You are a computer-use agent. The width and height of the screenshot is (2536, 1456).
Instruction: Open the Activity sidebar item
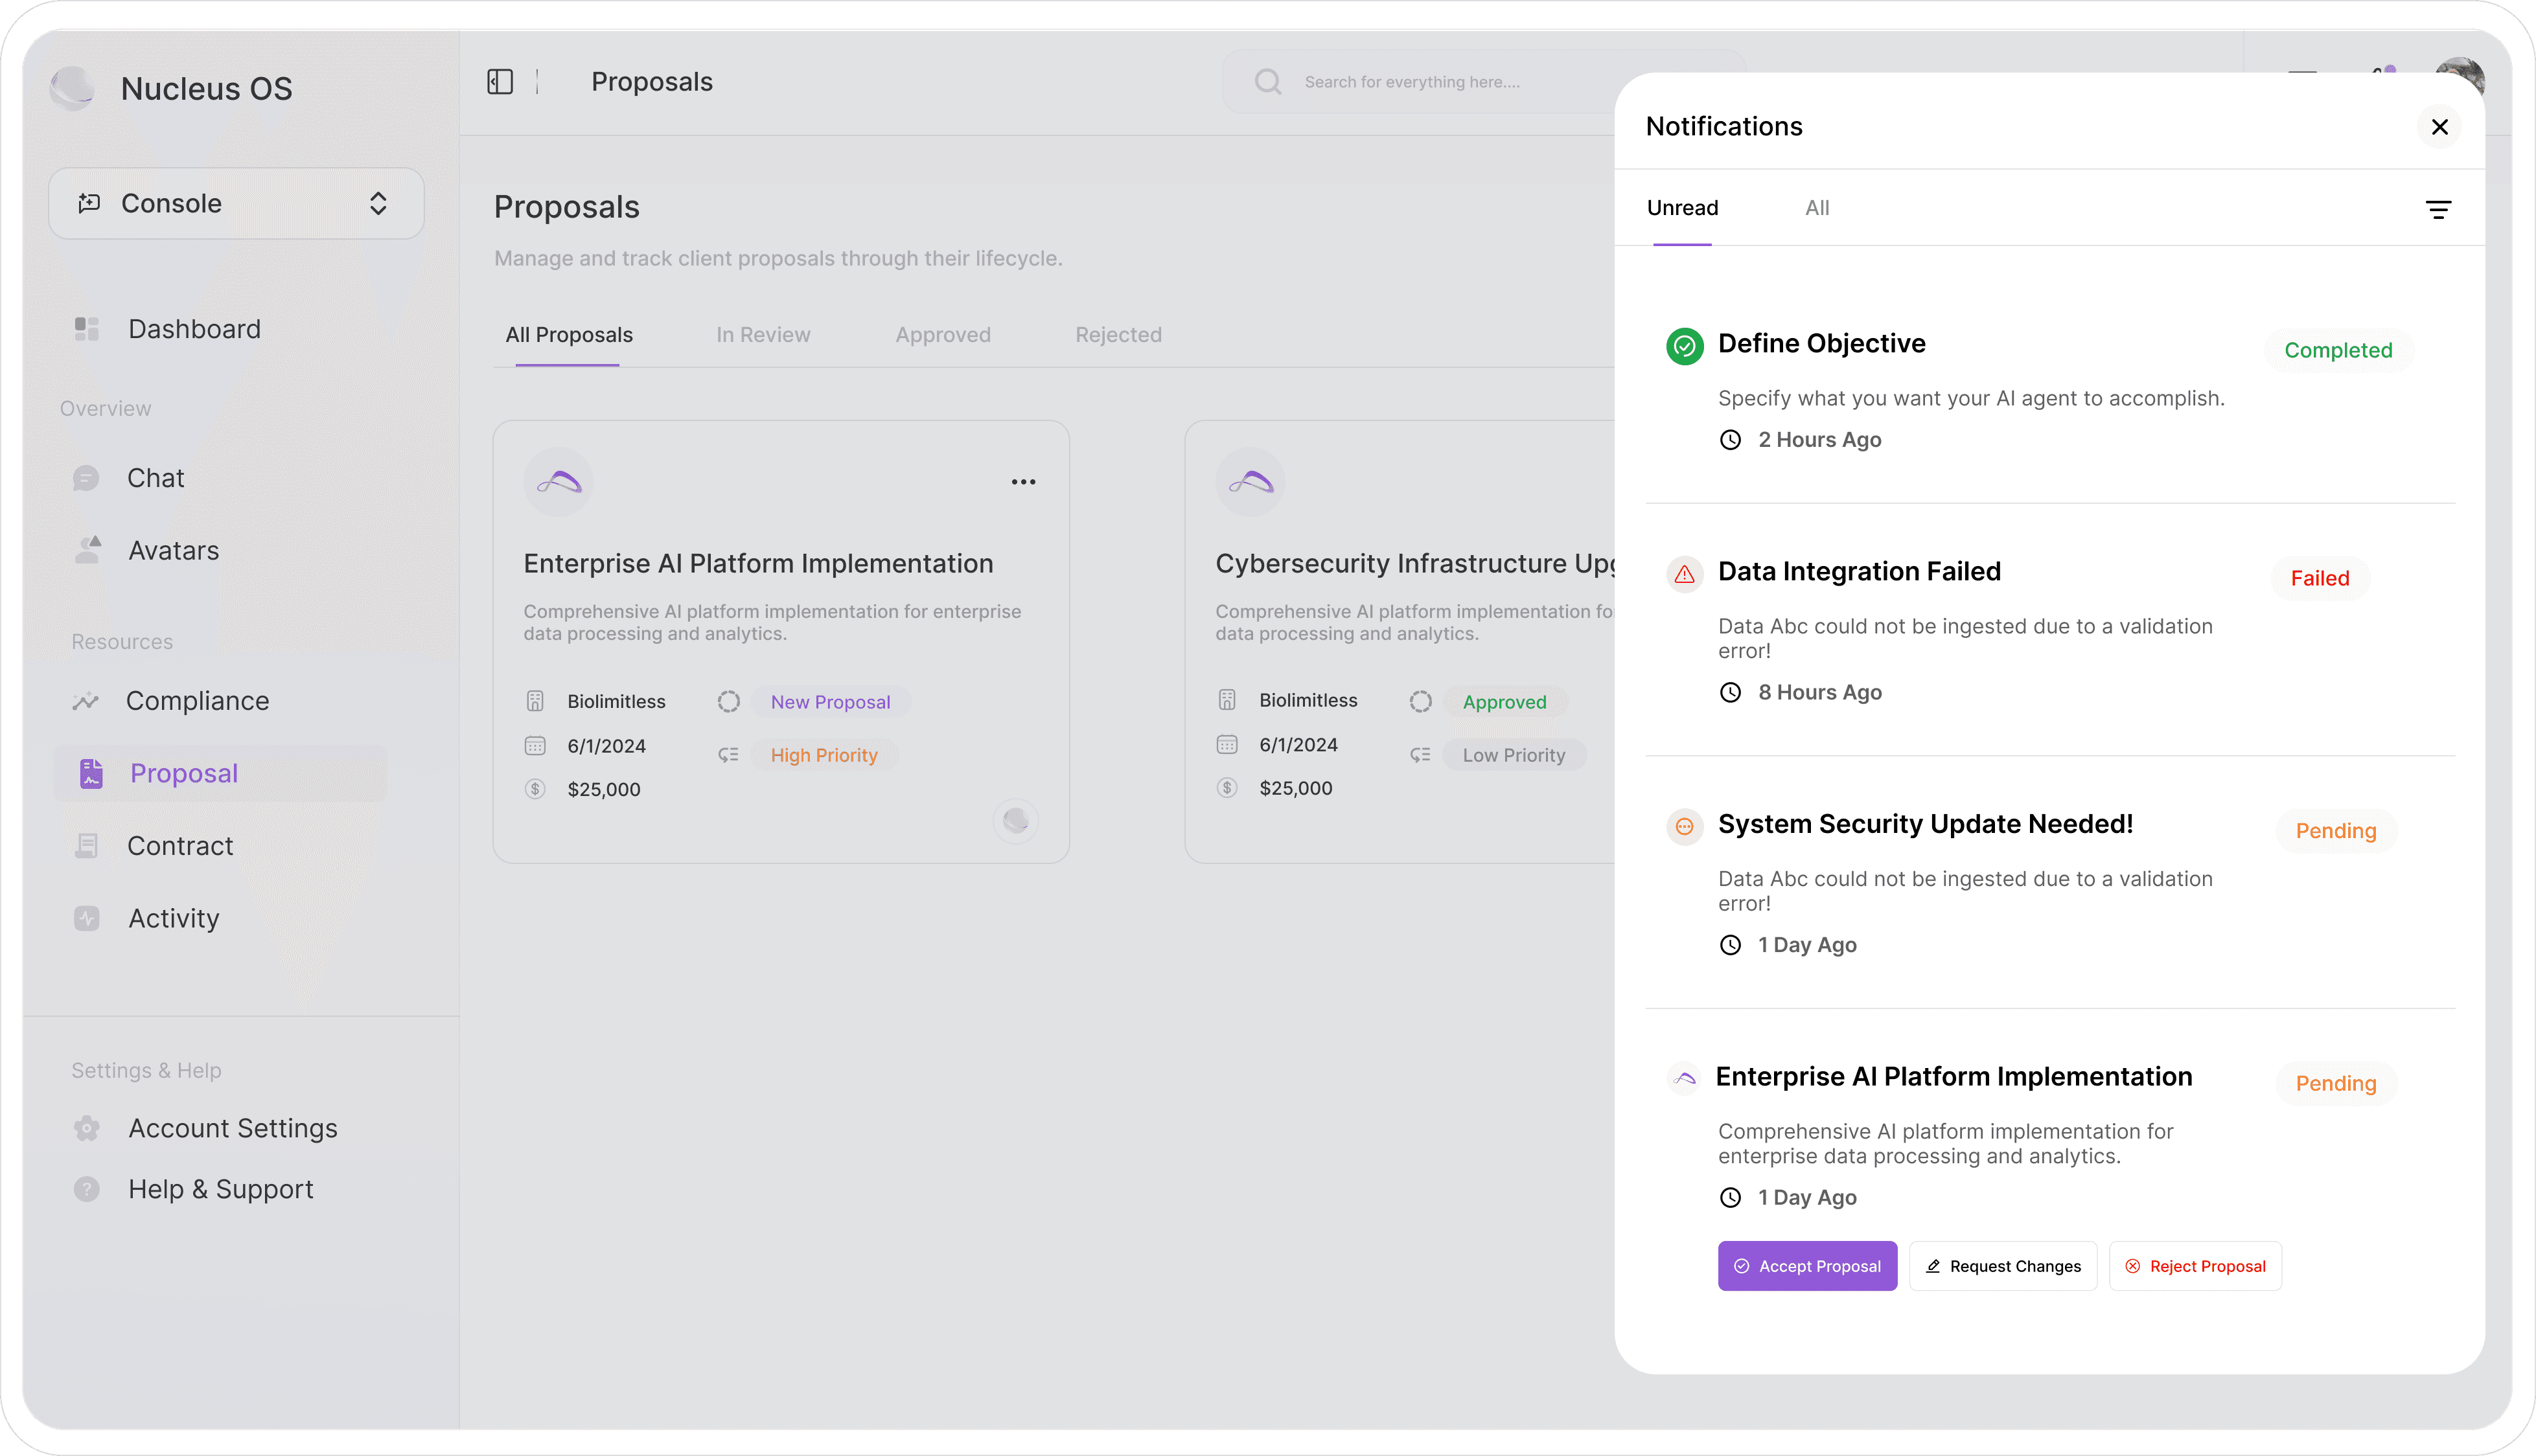point(173,918)
